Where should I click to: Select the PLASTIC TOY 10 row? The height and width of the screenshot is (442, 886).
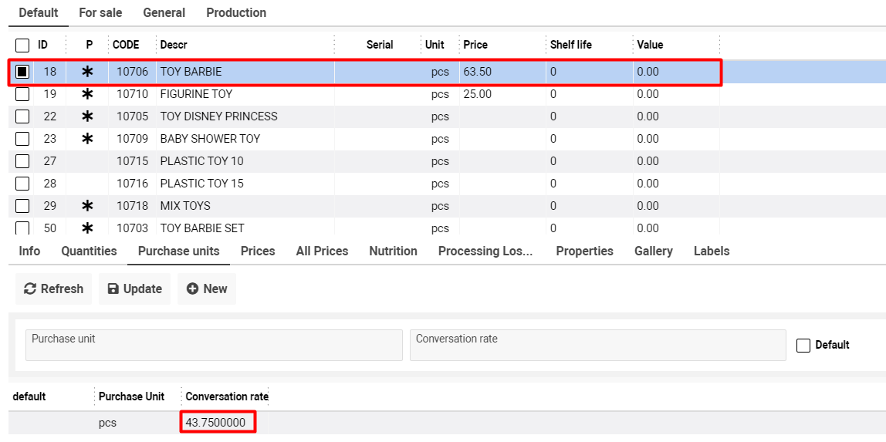click(x=201, y=161)
